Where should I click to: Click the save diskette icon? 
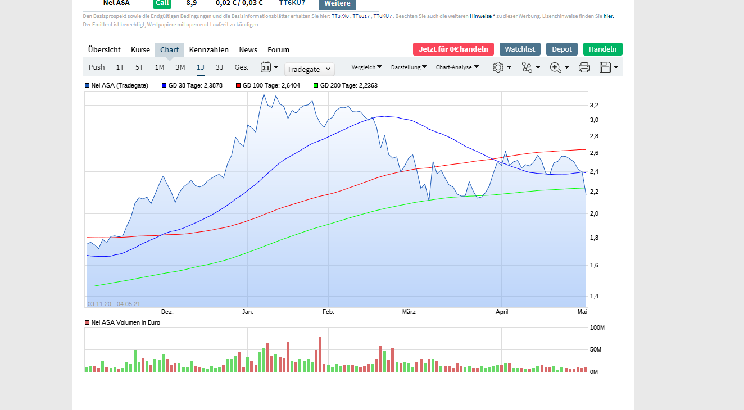[x=605, y=67]
